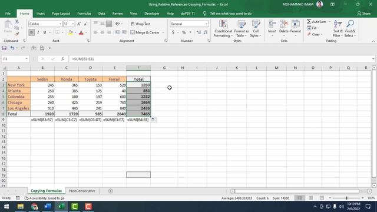Open the NonConsecutive sheet tab

[82, 191]
